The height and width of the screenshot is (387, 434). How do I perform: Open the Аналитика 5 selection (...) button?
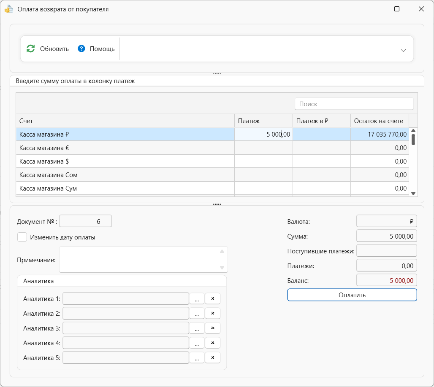[197, 357]
